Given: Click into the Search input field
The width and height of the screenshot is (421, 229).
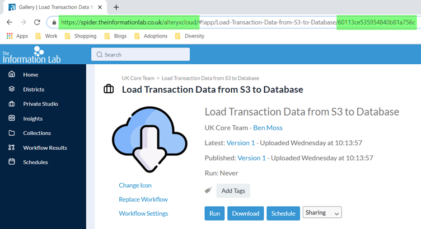Looking at the screenshot, I should 141,54.
